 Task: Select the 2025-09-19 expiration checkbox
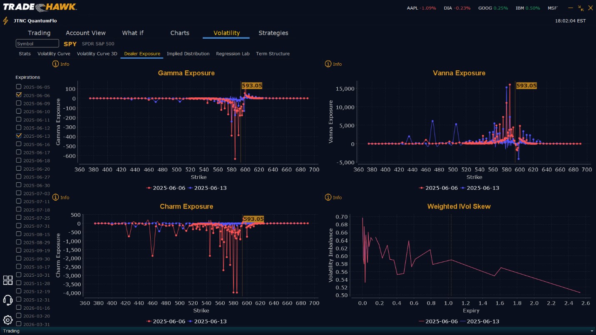(19, 251)
